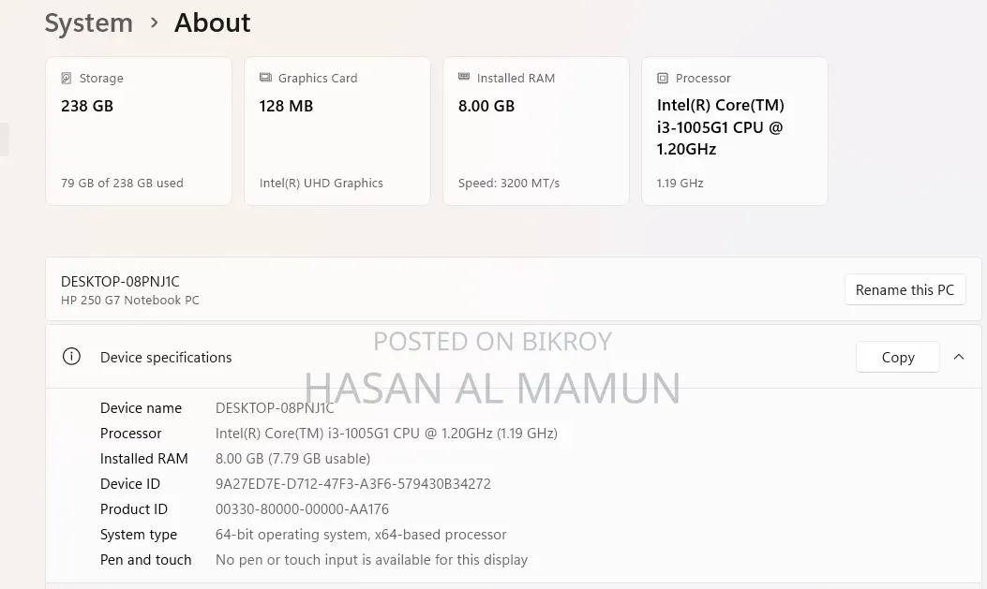
Task: Click the System type value text
Action: 361,535
